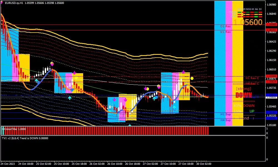Viewport: 278px width, 167px height.
Task: Click the 30 Oct 02:00 time label
Action: [x=204, y=164]
